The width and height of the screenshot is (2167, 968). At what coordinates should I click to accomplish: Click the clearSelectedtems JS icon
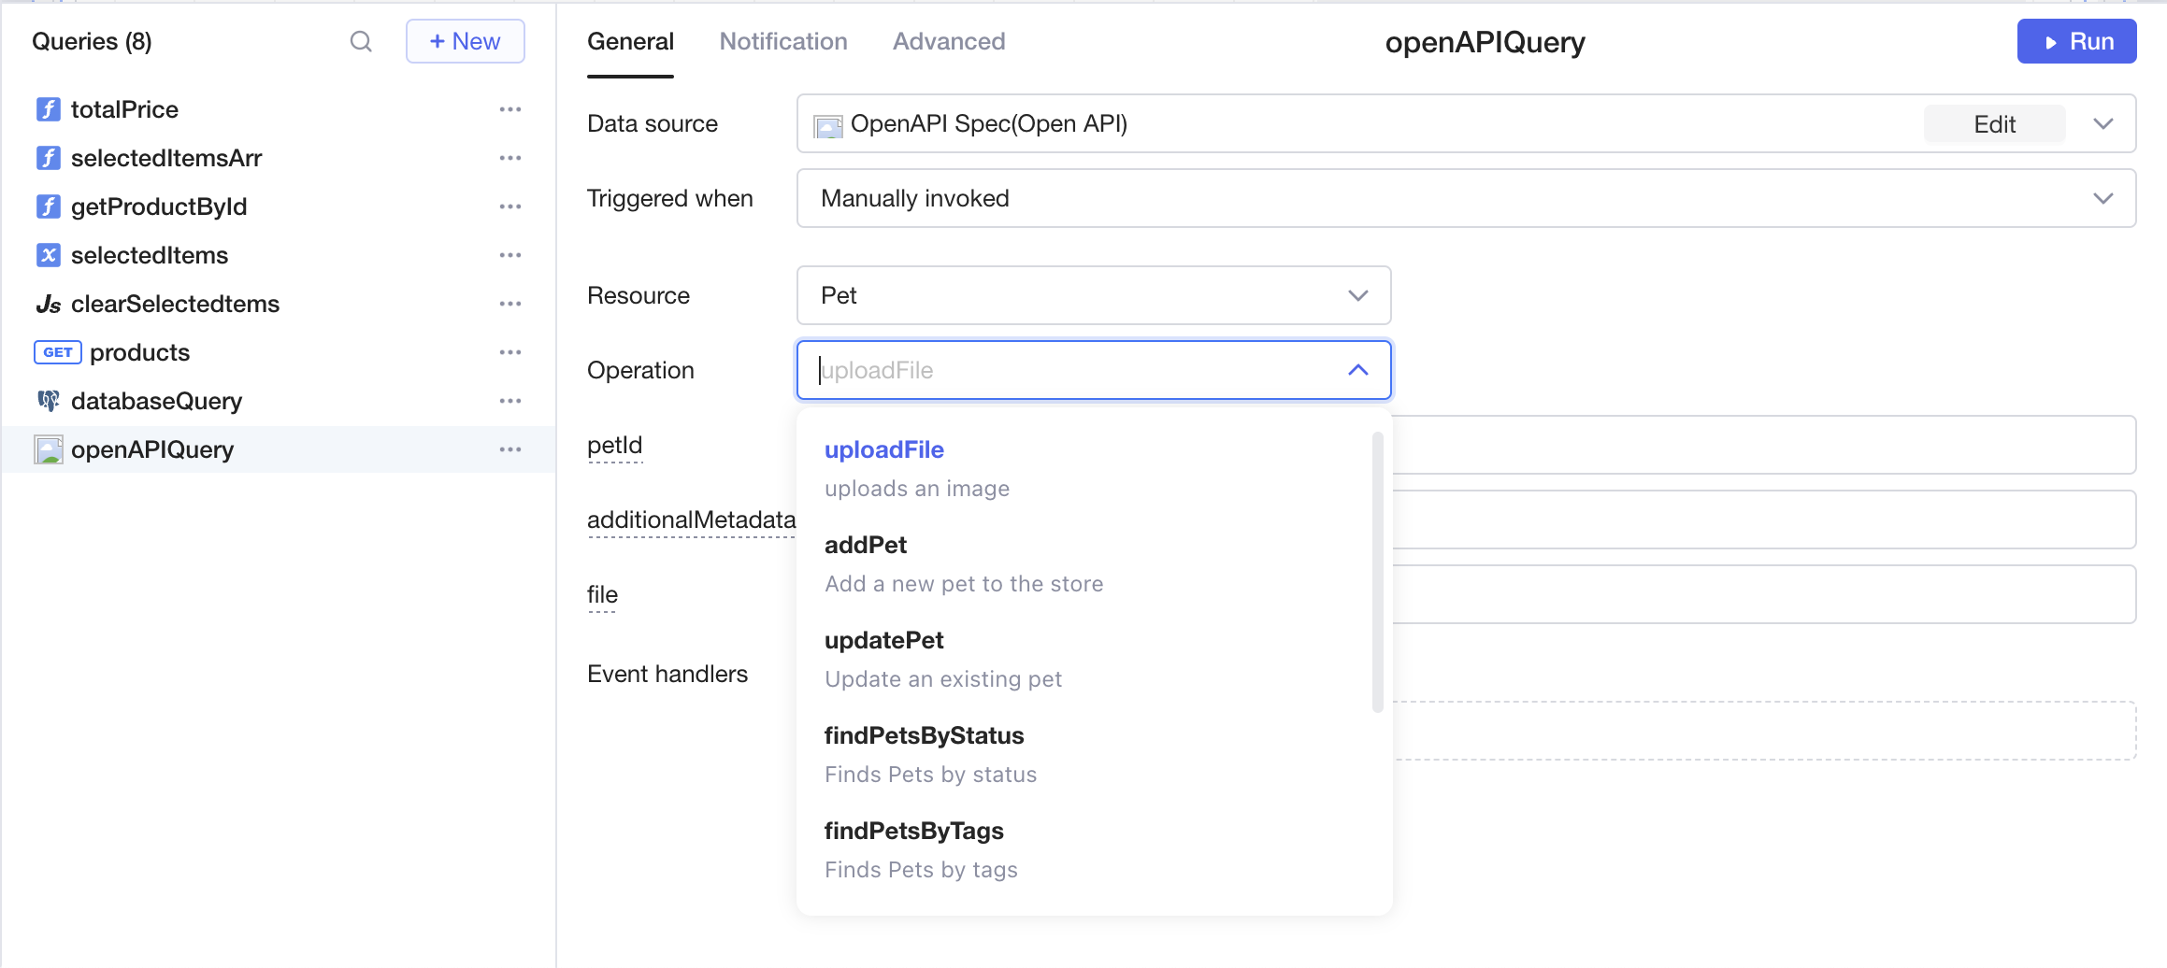click(x=49, y=304)
